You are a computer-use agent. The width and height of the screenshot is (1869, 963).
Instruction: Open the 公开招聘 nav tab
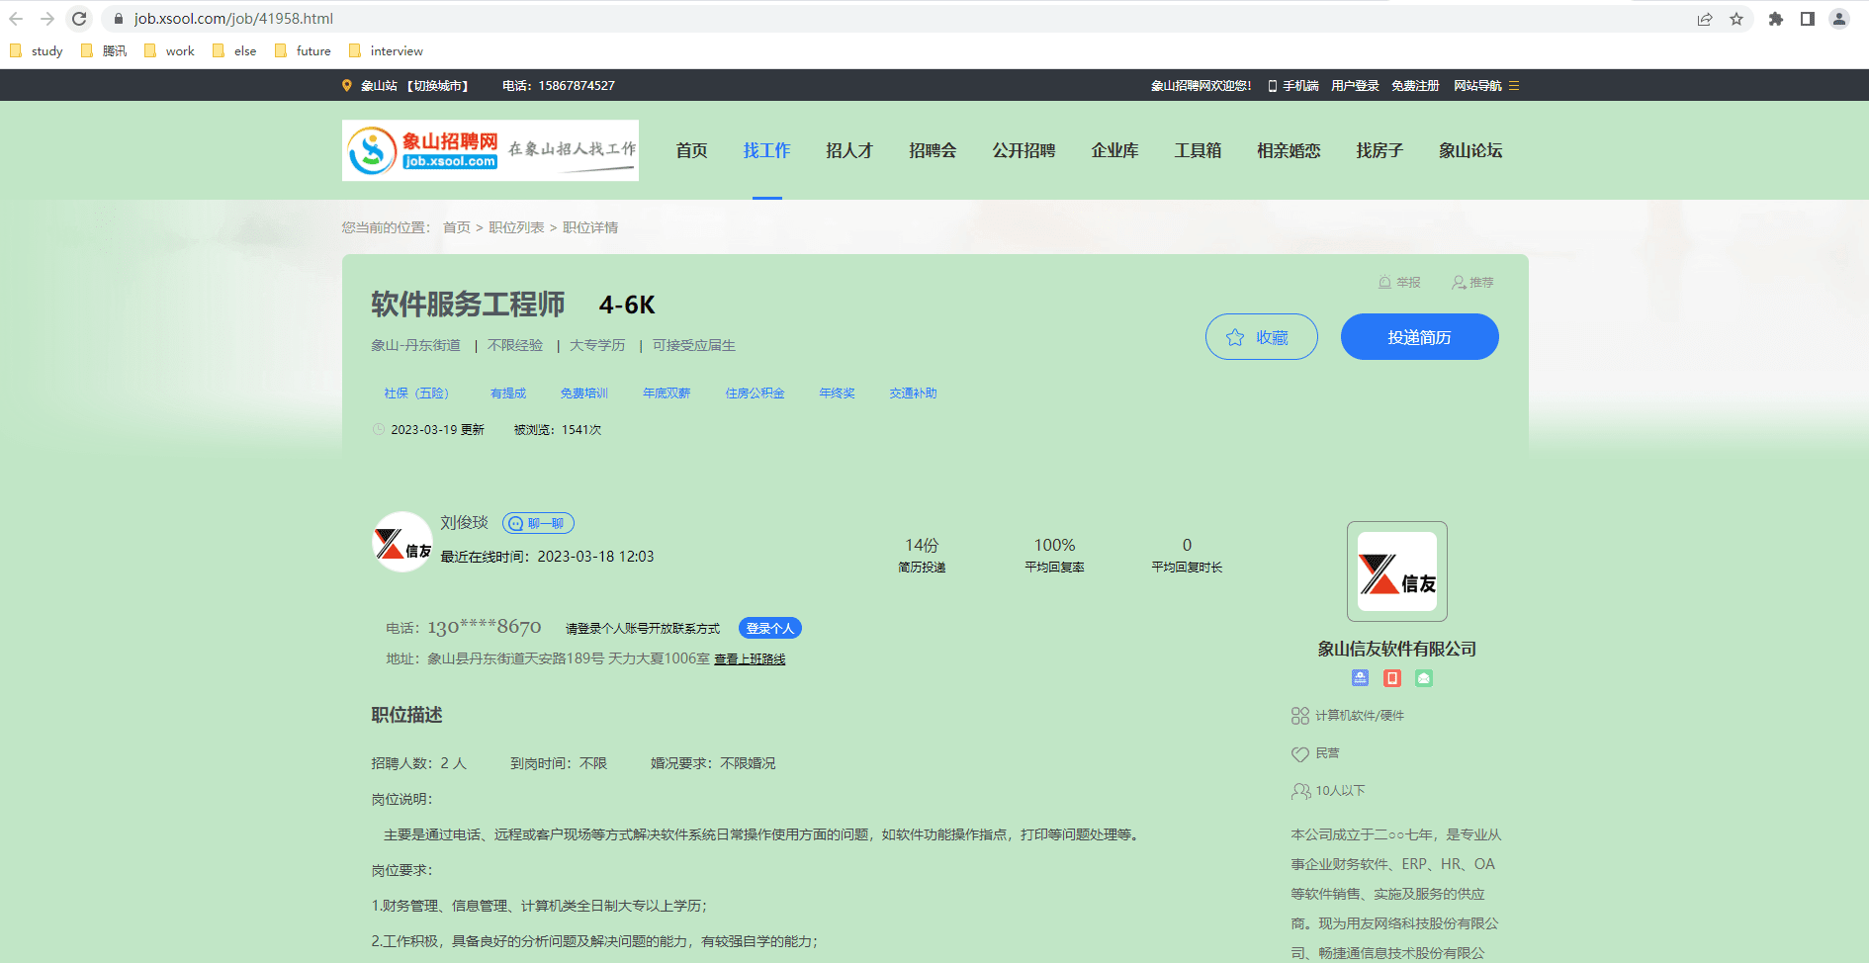pyautogui.click(x=1024, y=150)
